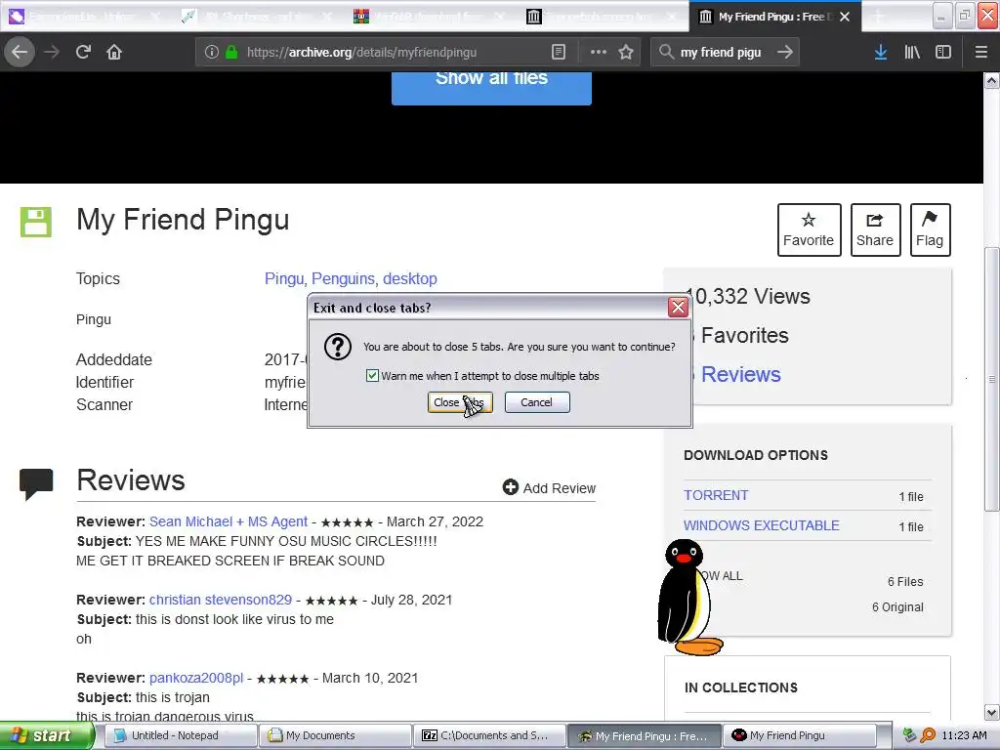Viewport: 1000px width, 750px height.
Task: Click the Close tabs button
Action: (x=460, y=402)
